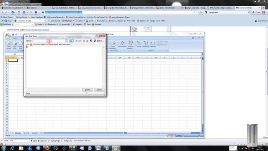This screenshot has height=151, width=268.
Task: Click Refresh icon in Web Query toolbar
Action: pyautogui.click(x=87, y=41)
